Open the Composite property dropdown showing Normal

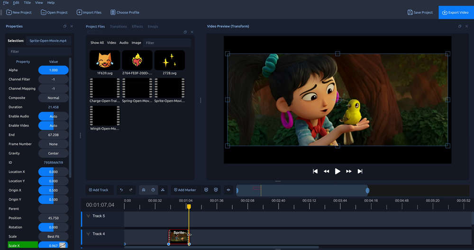pyautogui.click(x=53, y=98)
